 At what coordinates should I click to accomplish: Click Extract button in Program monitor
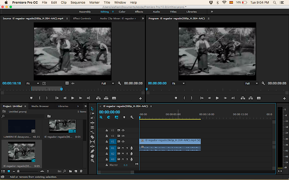[x=251, y=98]
